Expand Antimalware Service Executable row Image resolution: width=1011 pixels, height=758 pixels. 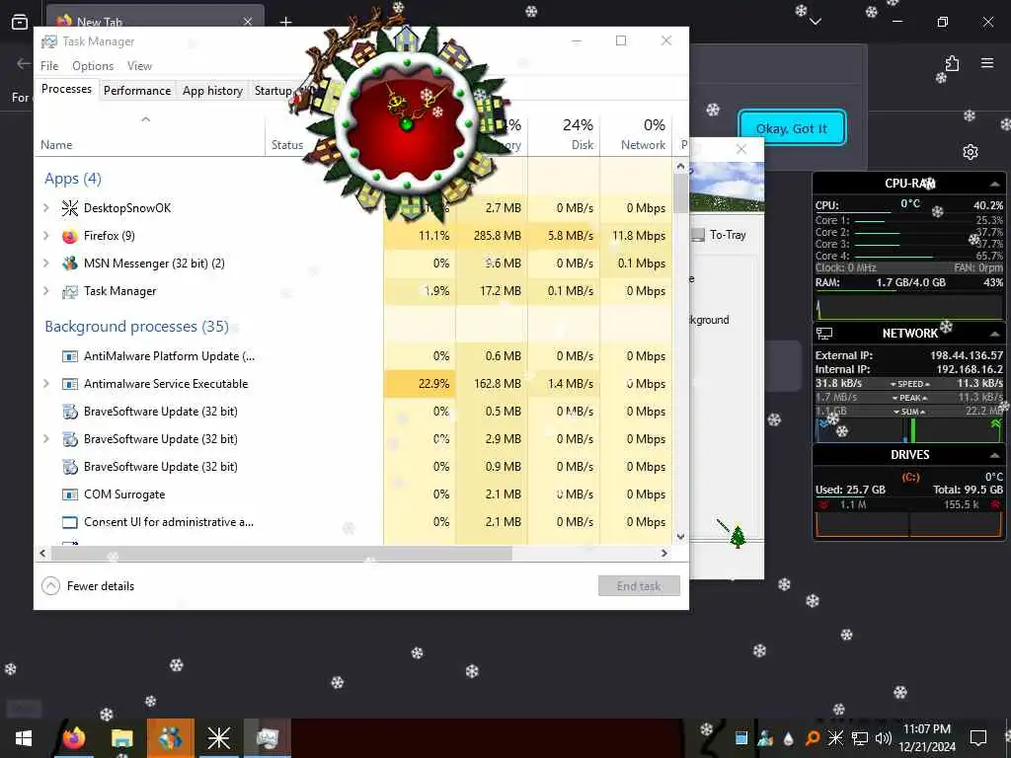tap(46, 384)
